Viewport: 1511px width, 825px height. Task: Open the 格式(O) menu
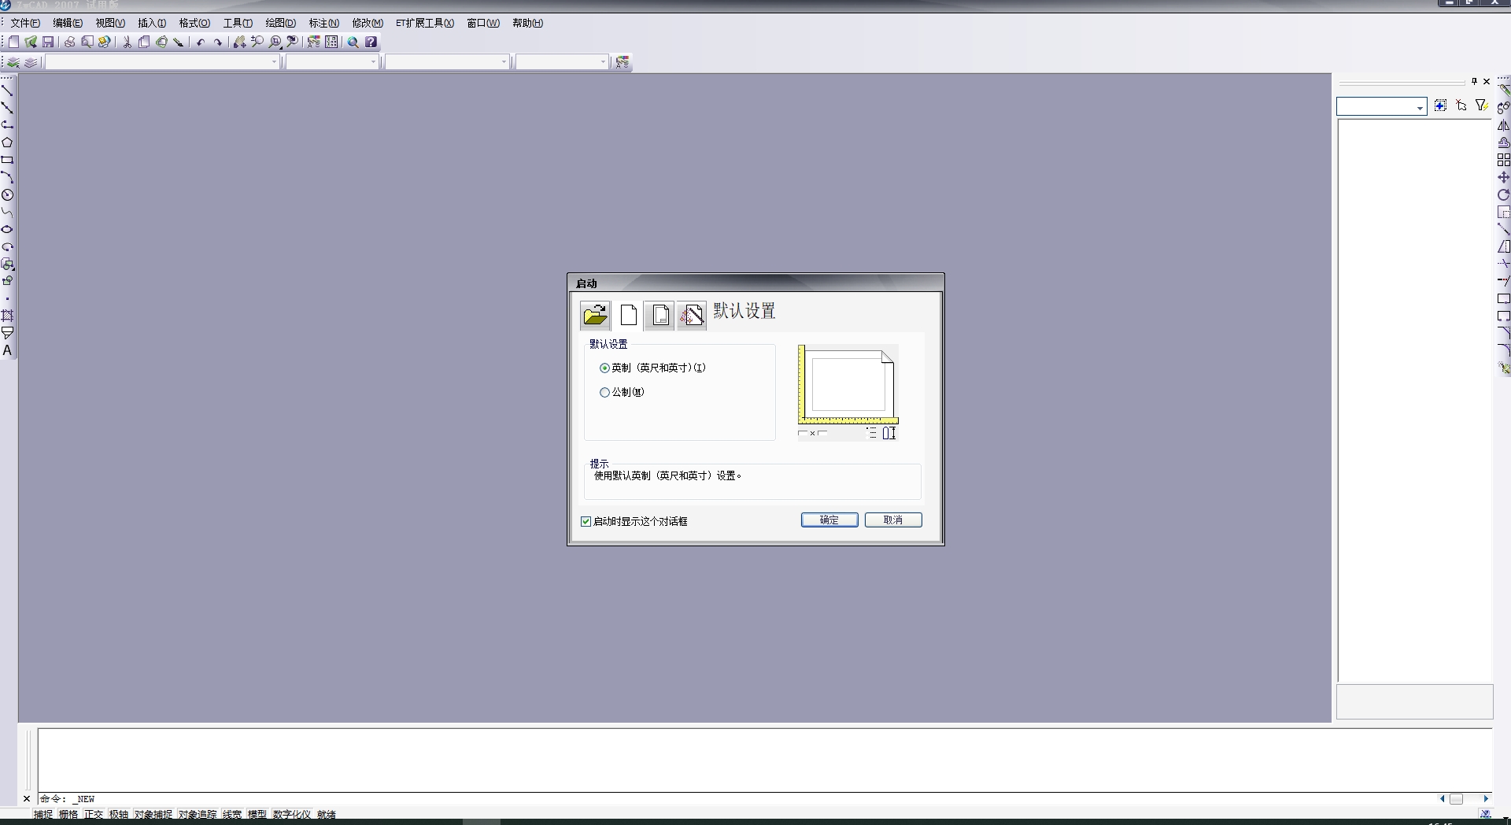click(194, 23)
